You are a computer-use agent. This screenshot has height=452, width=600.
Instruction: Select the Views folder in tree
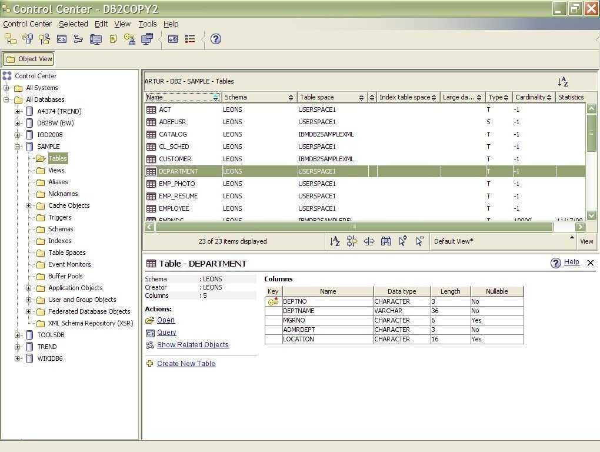pyautogui.click(x=56, y=170)
